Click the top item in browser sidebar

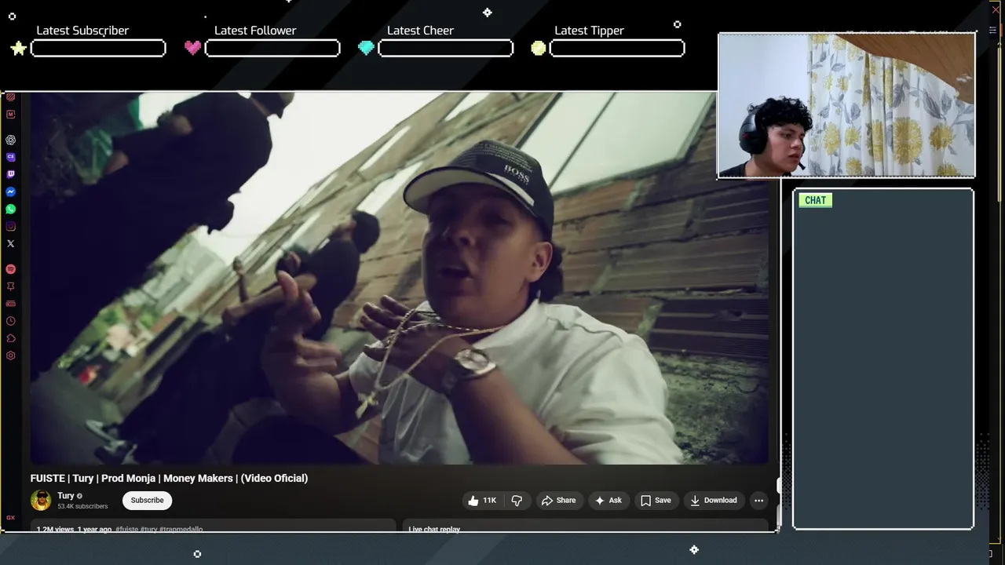tap(10, 97)
